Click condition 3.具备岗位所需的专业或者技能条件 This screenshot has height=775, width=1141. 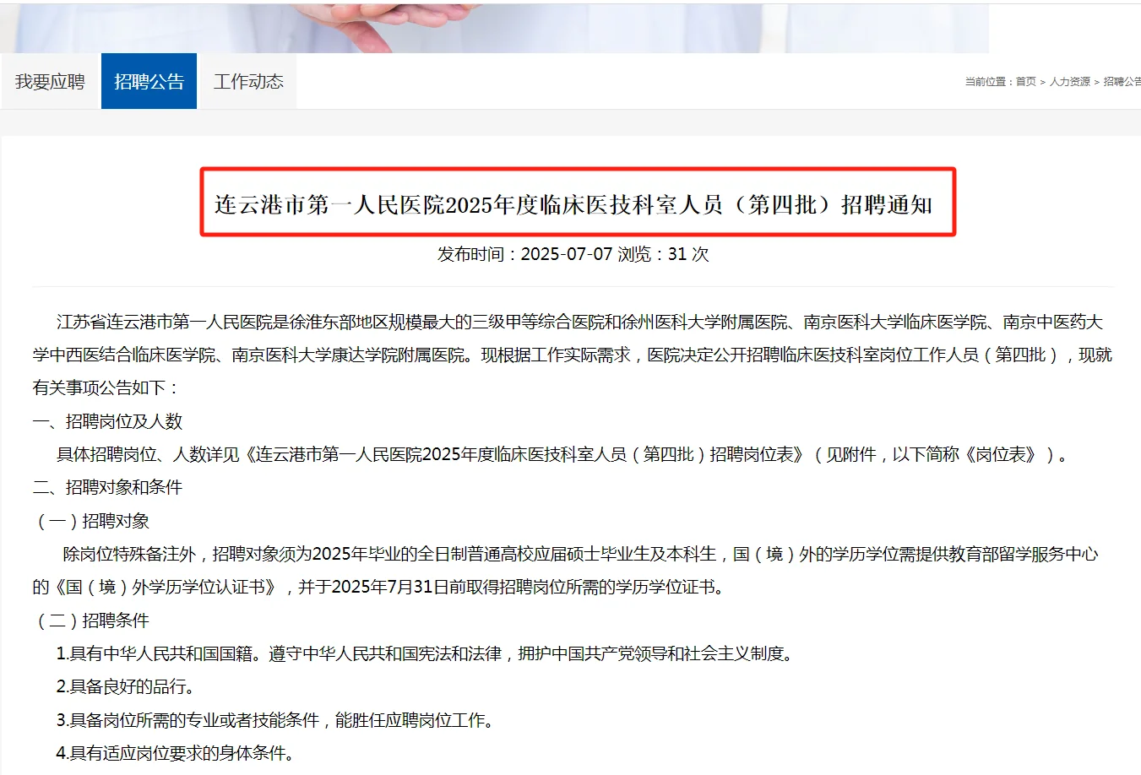[274, 720]
